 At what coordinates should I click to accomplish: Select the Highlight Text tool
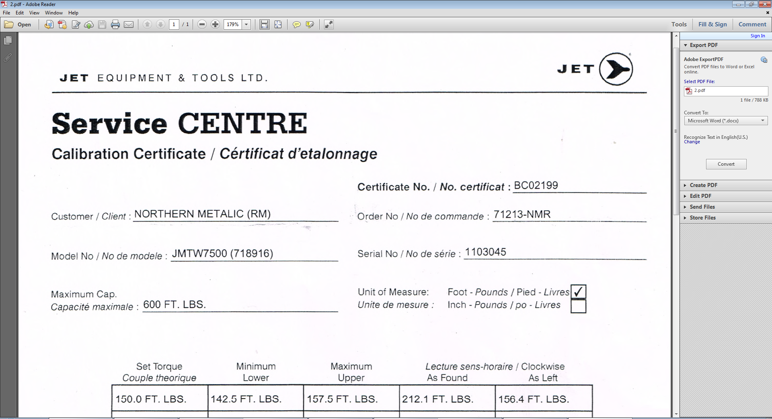310,24
